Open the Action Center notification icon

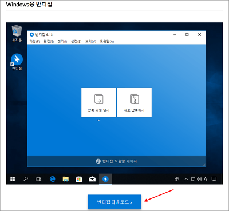214,179
